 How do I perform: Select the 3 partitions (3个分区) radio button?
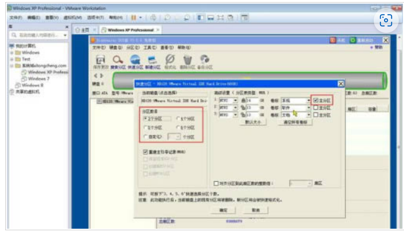pos(146,119)
